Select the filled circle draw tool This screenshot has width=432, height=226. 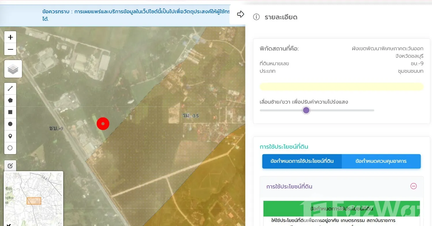(x=10, y=124)
